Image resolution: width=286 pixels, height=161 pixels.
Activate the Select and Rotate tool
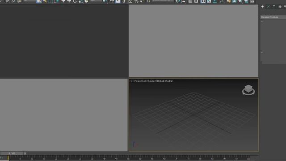point(75,1)
